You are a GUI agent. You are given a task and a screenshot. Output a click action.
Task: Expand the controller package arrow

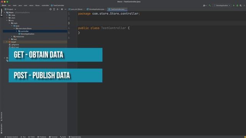click(17, 31)
